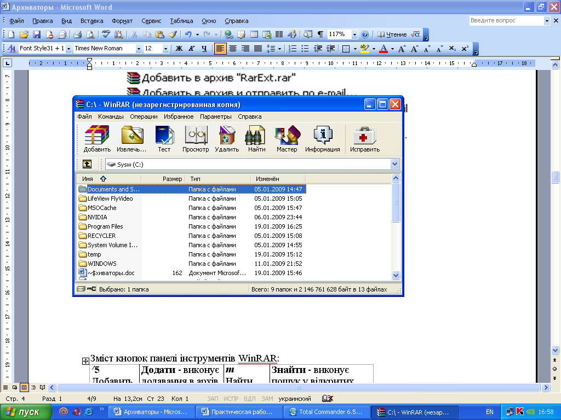Insert a bulleted list
Viewport: 561px width, 420px height.
point(305,49)
